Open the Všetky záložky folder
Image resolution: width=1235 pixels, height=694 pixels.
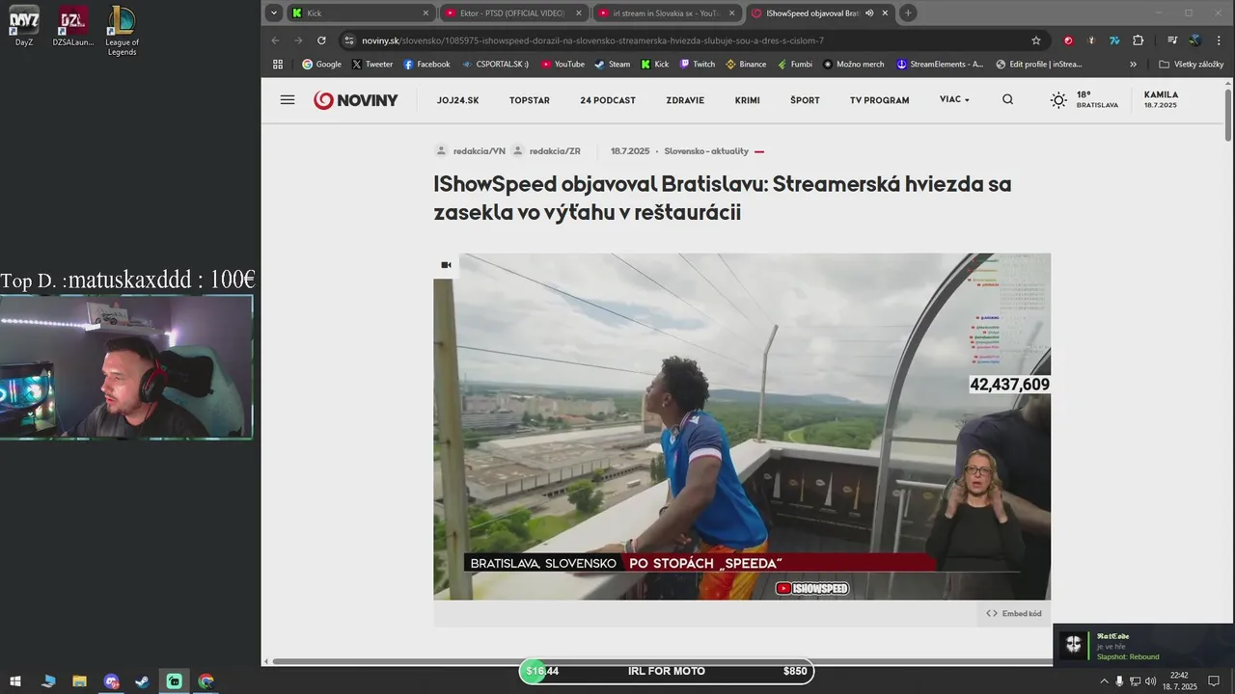point(1192,65)
